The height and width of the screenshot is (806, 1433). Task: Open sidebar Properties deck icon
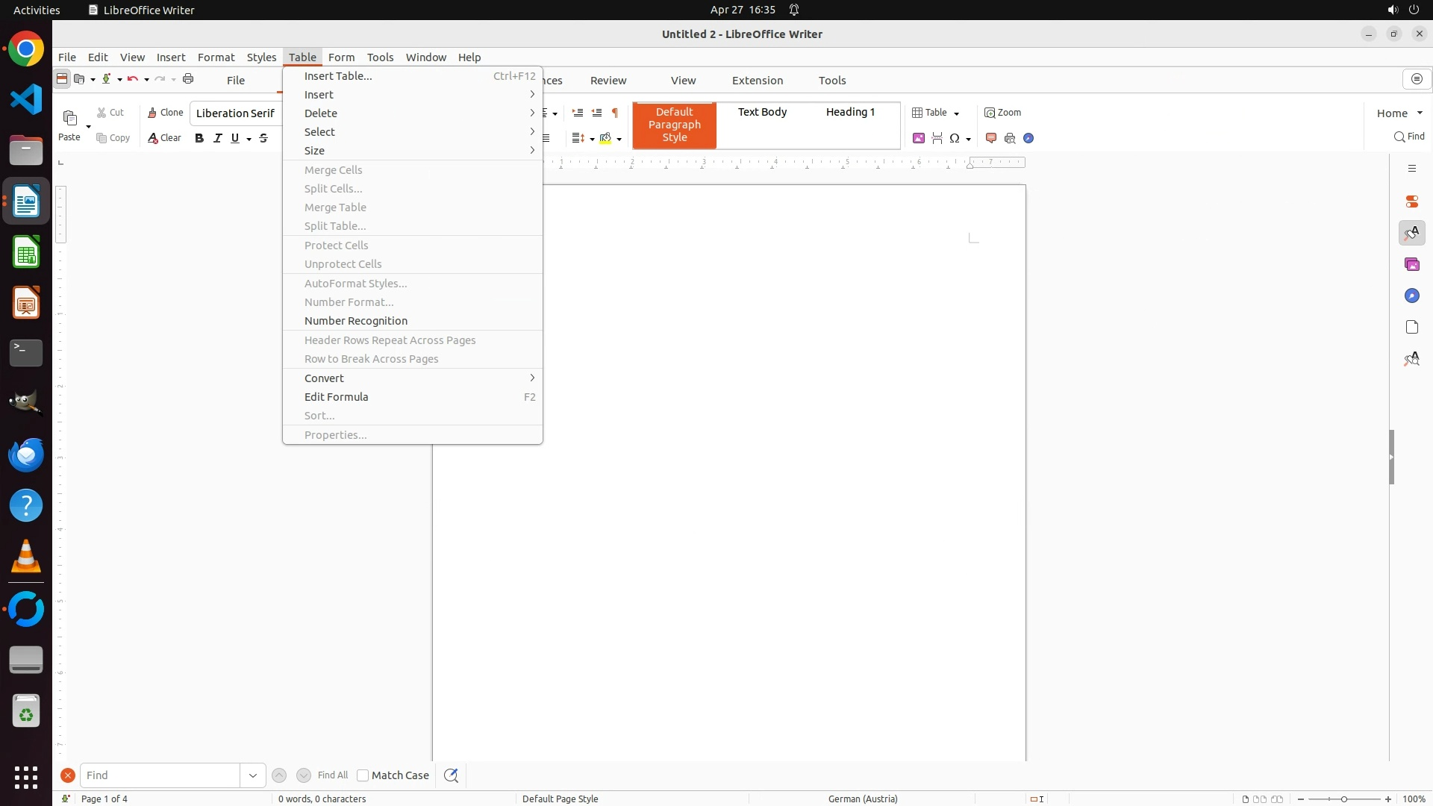click(1411, 202)
